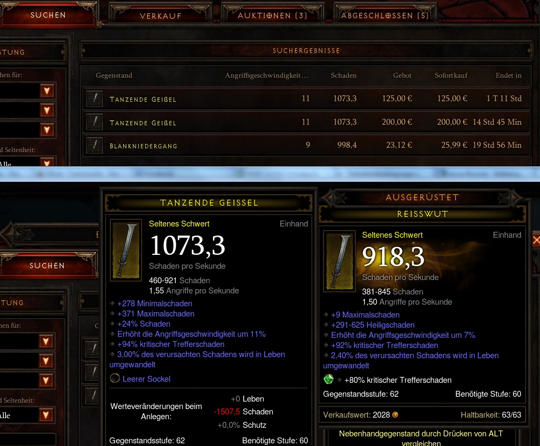Click the 25,99 € Sofortkauf price
Screen dimensions: 540x446
click(x=454, y=145)
